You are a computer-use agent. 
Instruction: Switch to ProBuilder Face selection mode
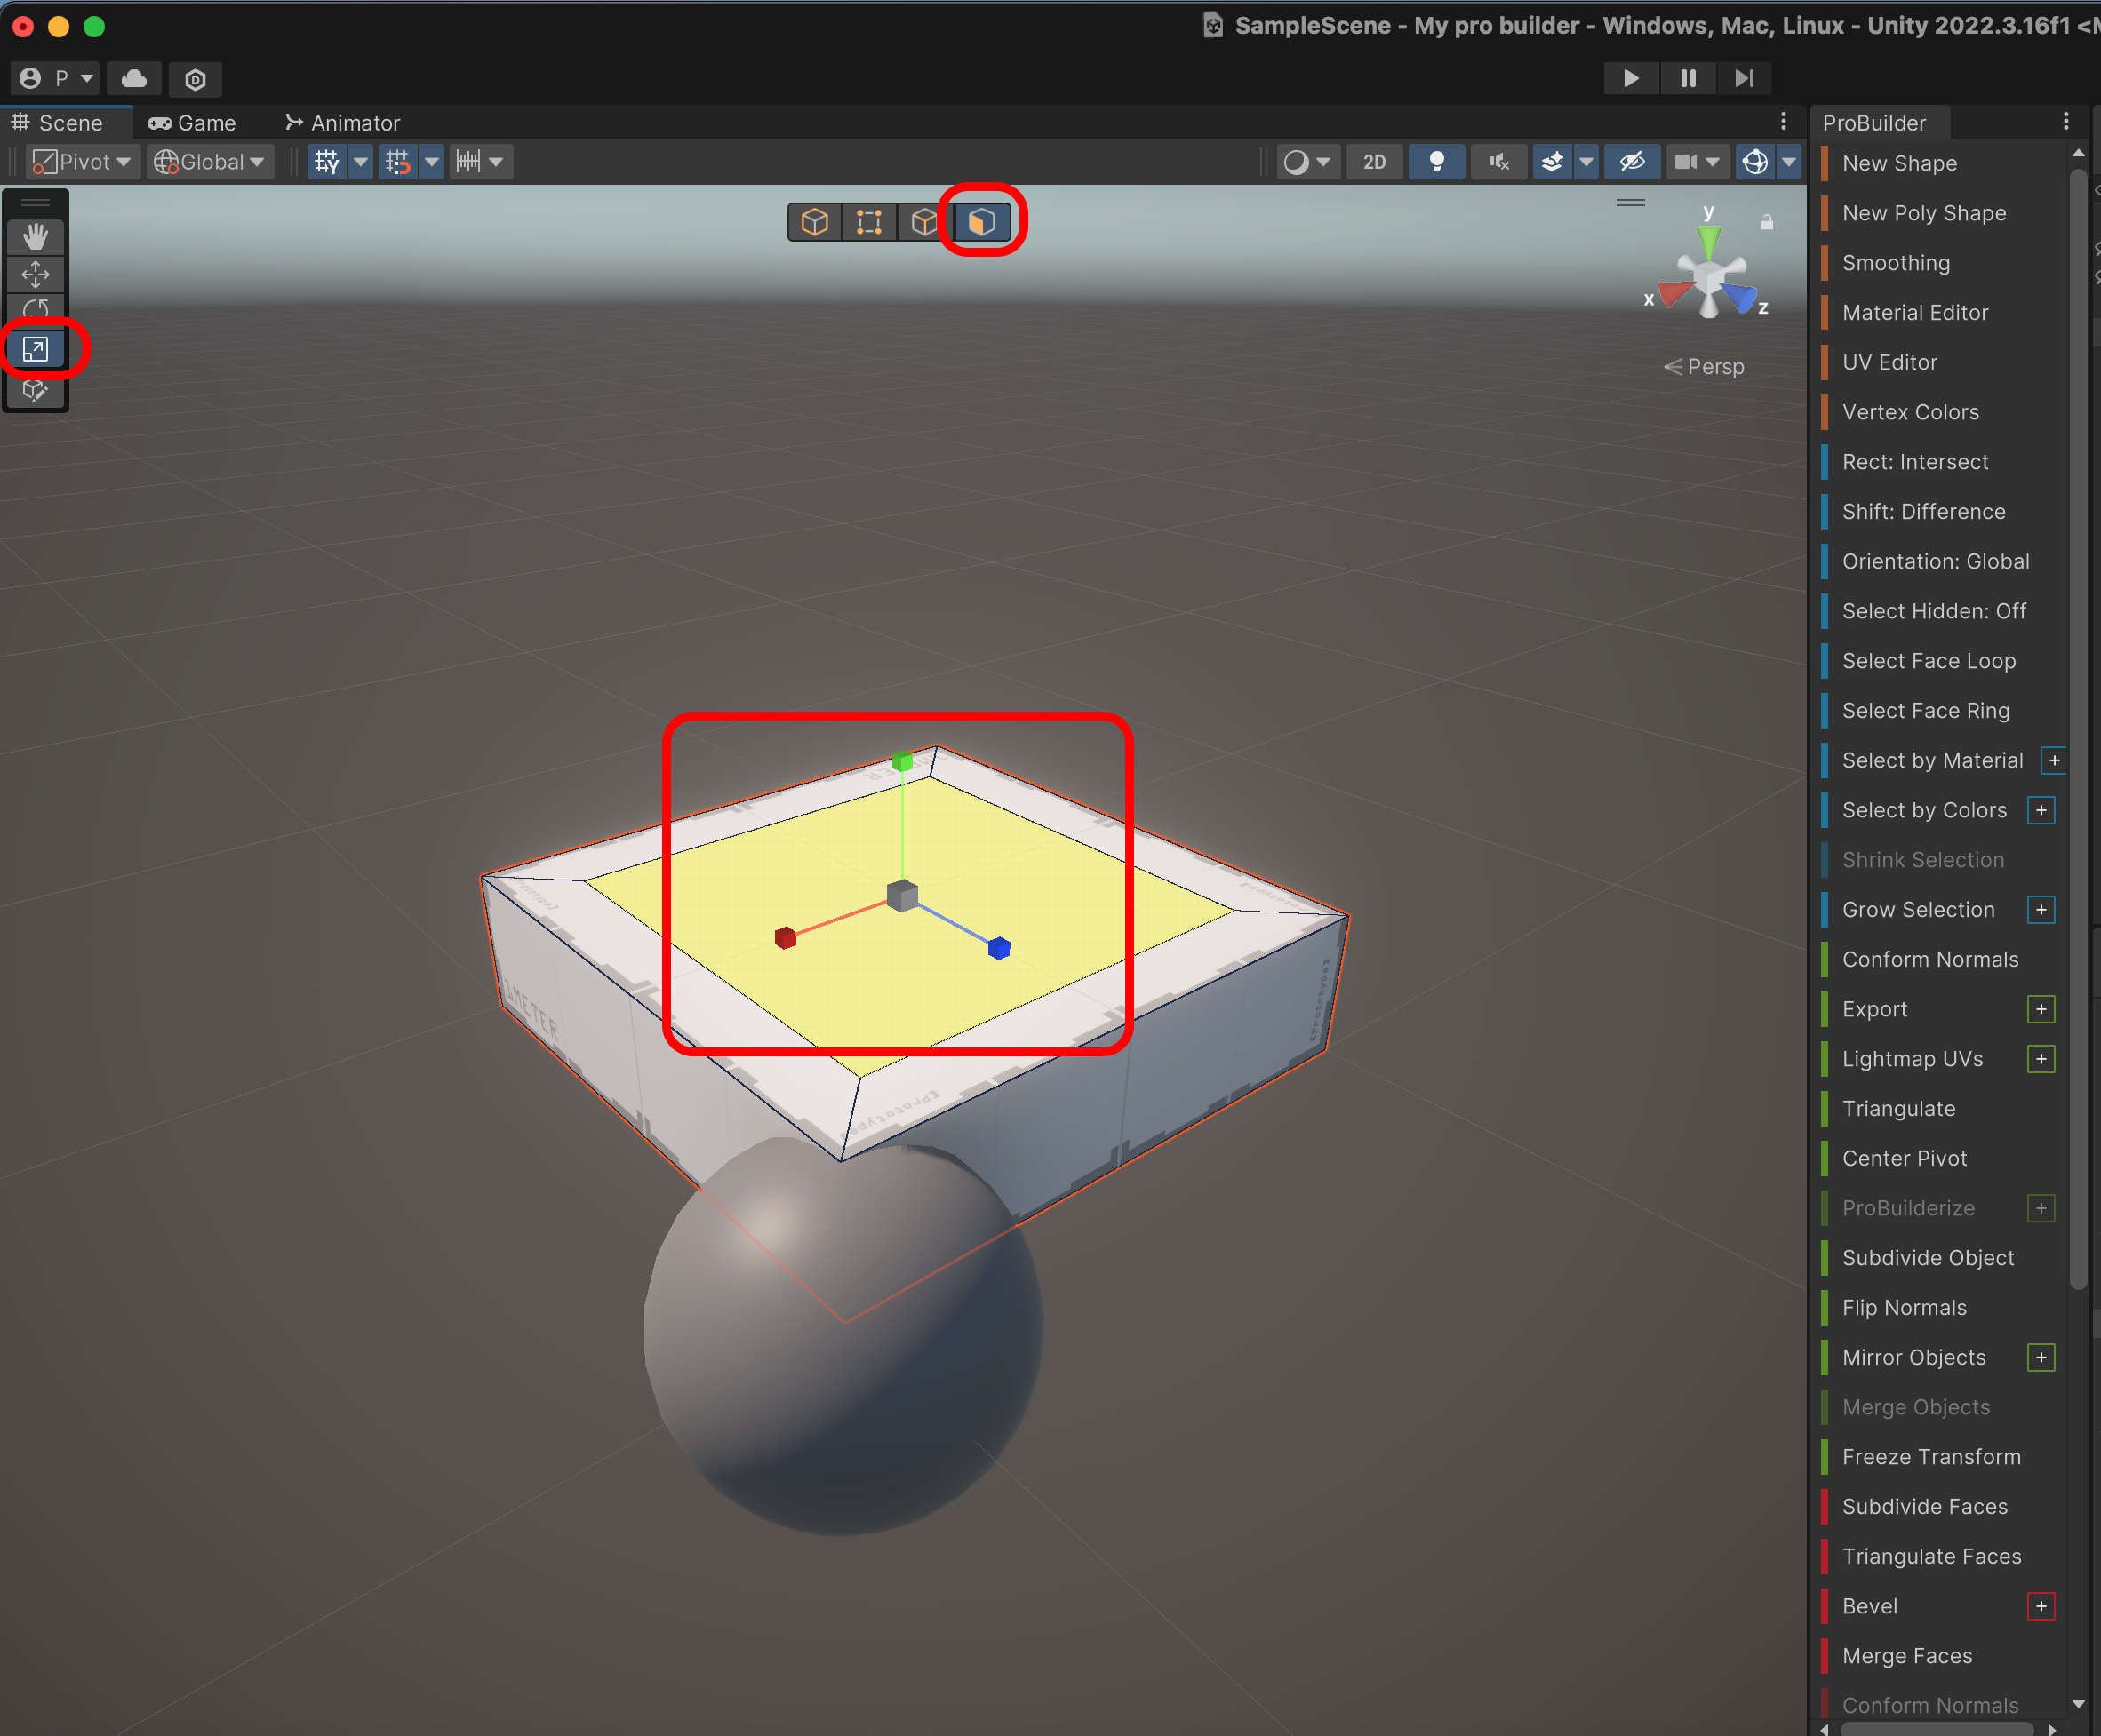point(981,221)
